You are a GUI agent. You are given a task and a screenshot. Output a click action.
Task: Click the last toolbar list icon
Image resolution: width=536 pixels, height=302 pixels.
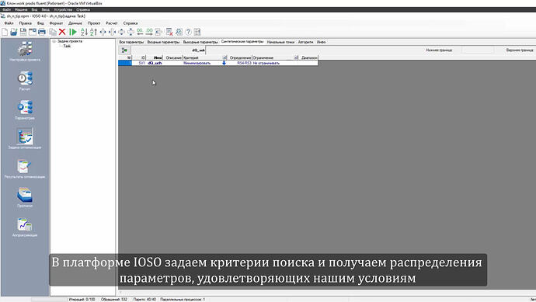(x=197, y=32)
